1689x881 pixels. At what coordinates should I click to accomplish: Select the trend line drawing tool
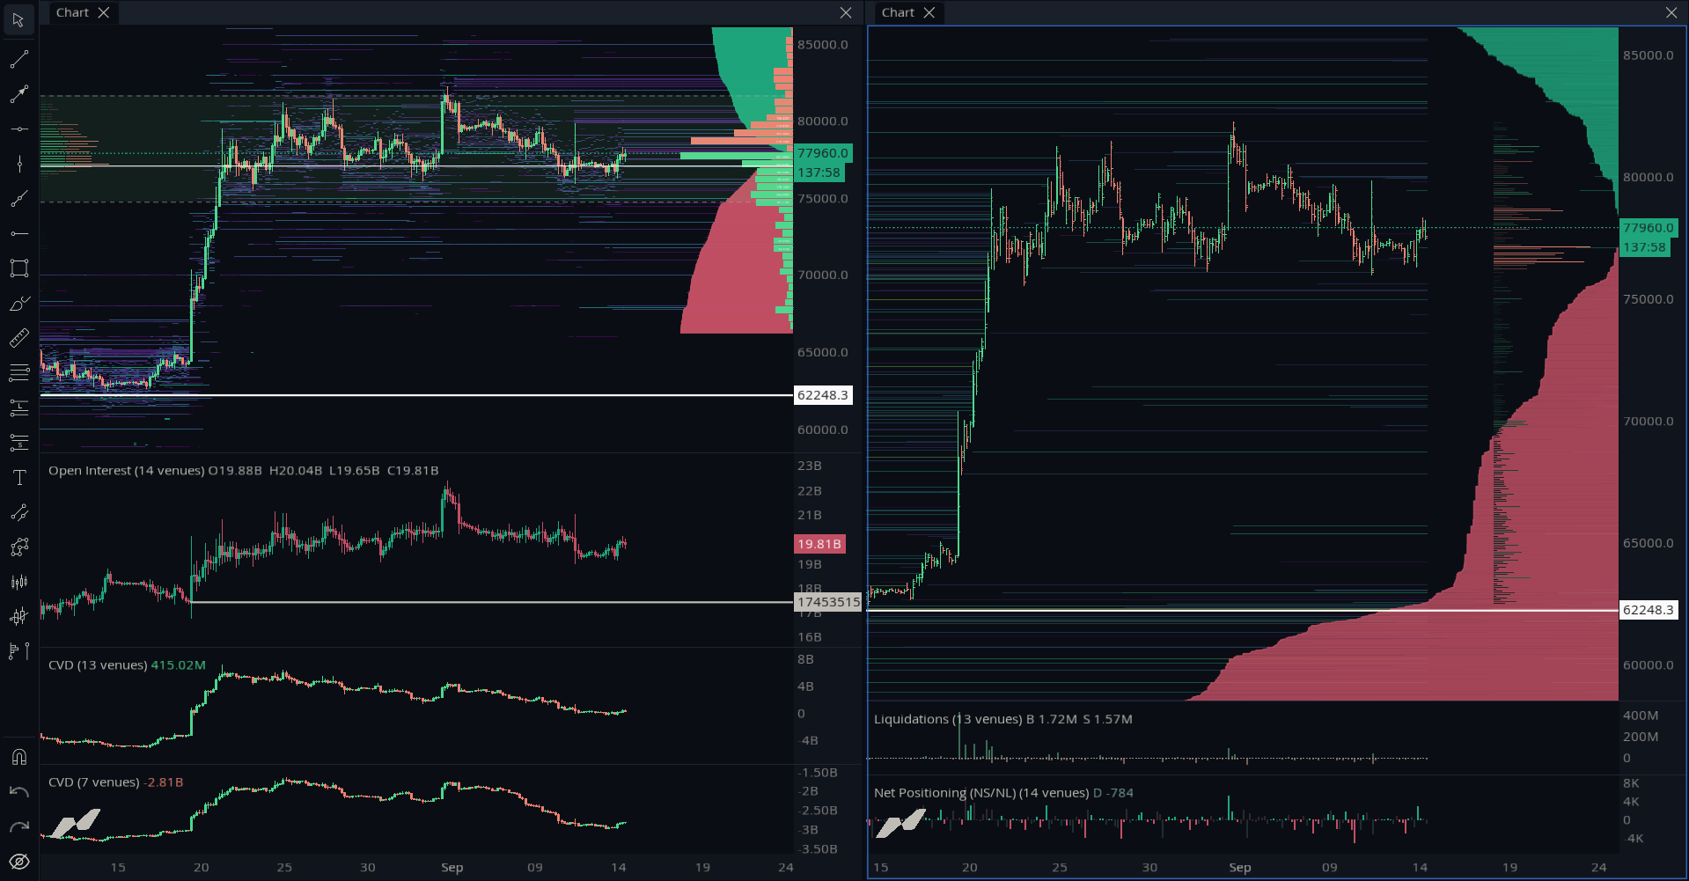[18, 59]
